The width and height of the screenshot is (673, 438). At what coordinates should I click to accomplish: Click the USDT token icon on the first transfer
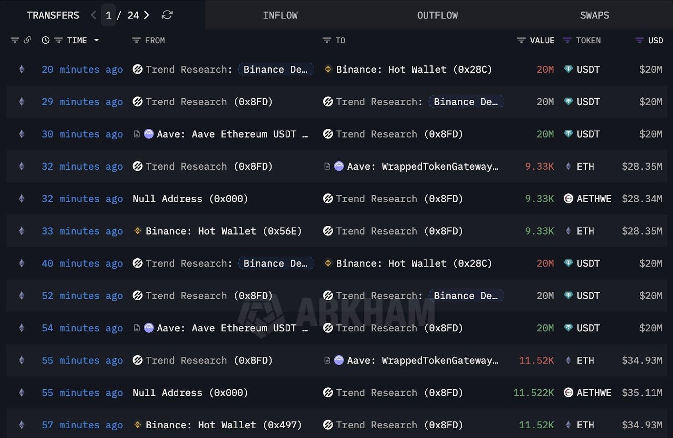(569, 69)
